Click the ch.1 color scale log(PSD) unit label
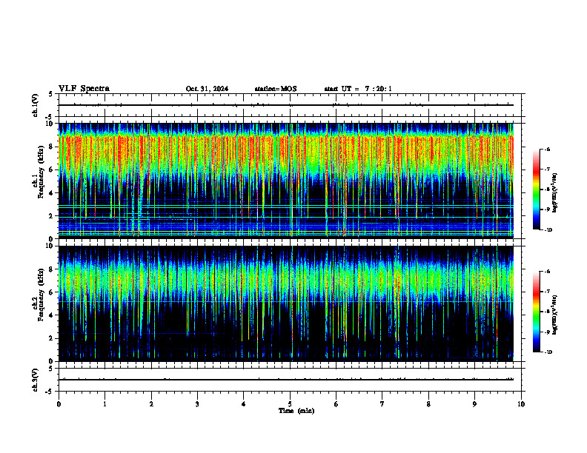587x453 pixels. point(555,193)
